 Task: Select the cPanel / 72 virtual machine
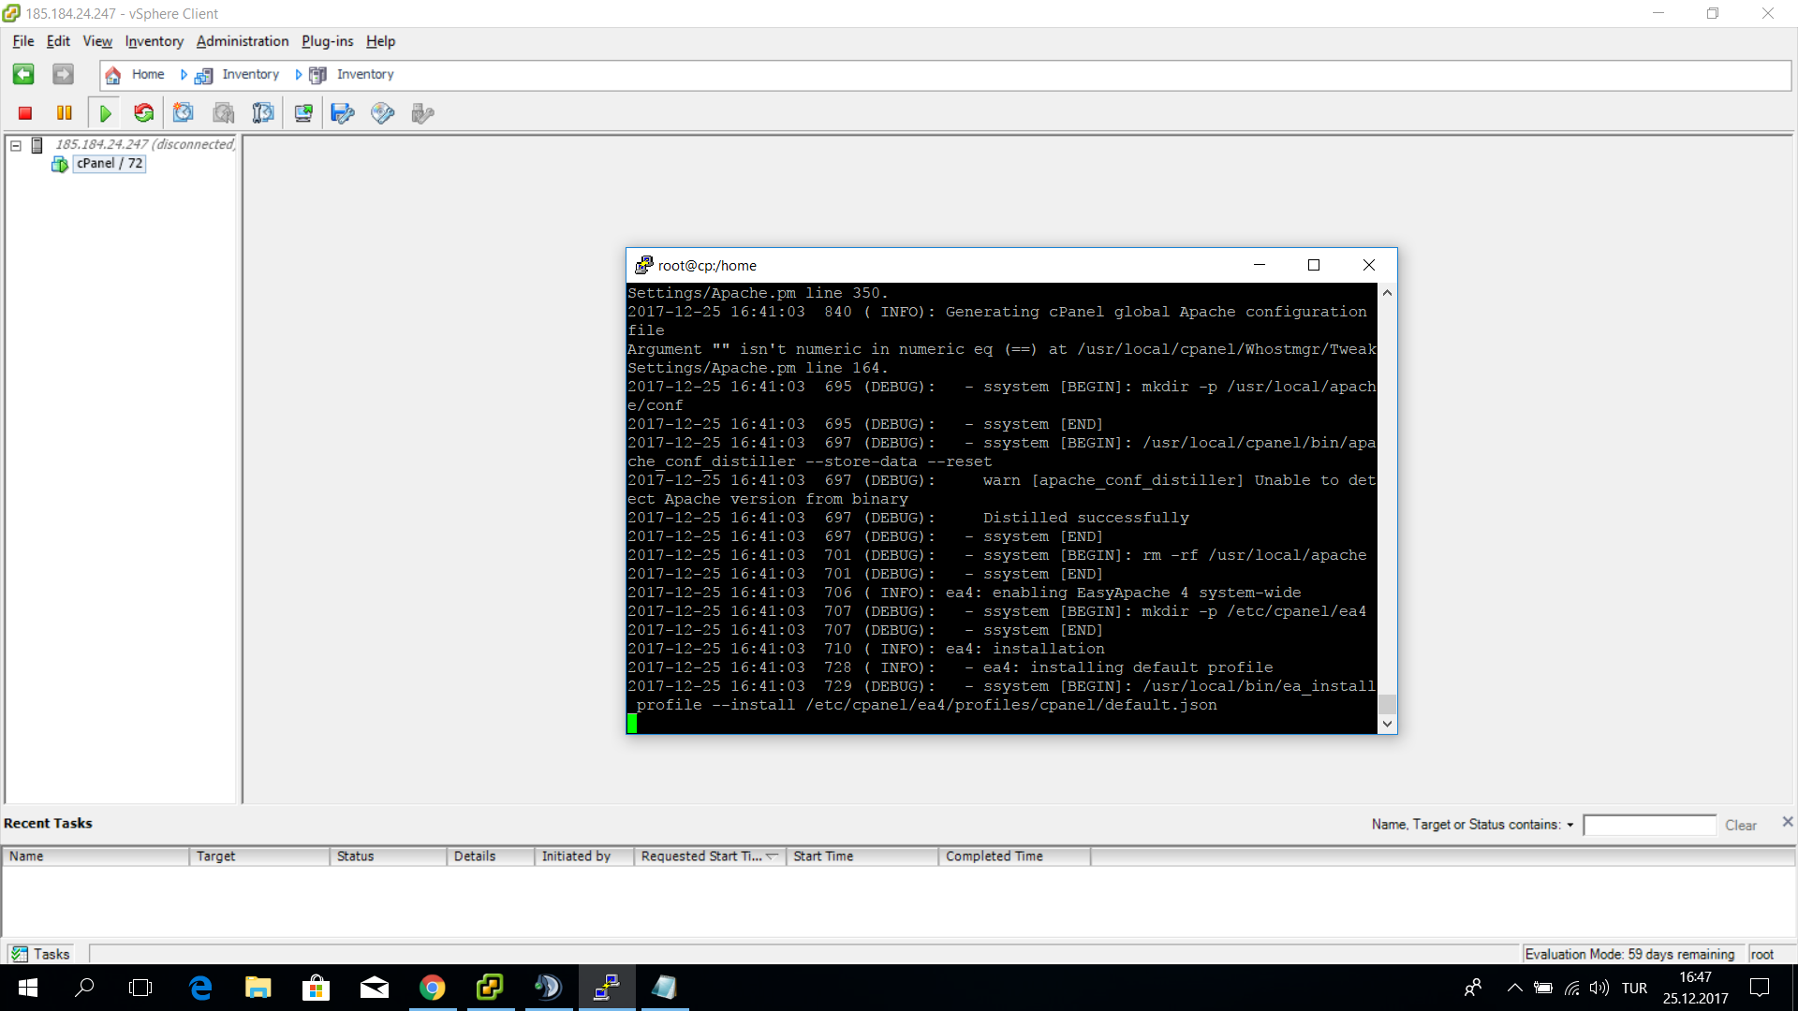pos(110,164)
